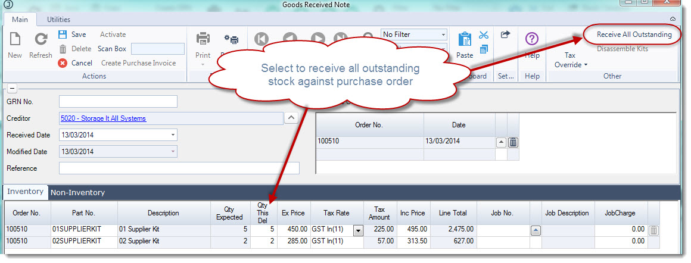This screenshot has width=691, height=263.
Task: Click the Activate button
Action: tap(113, 35)
